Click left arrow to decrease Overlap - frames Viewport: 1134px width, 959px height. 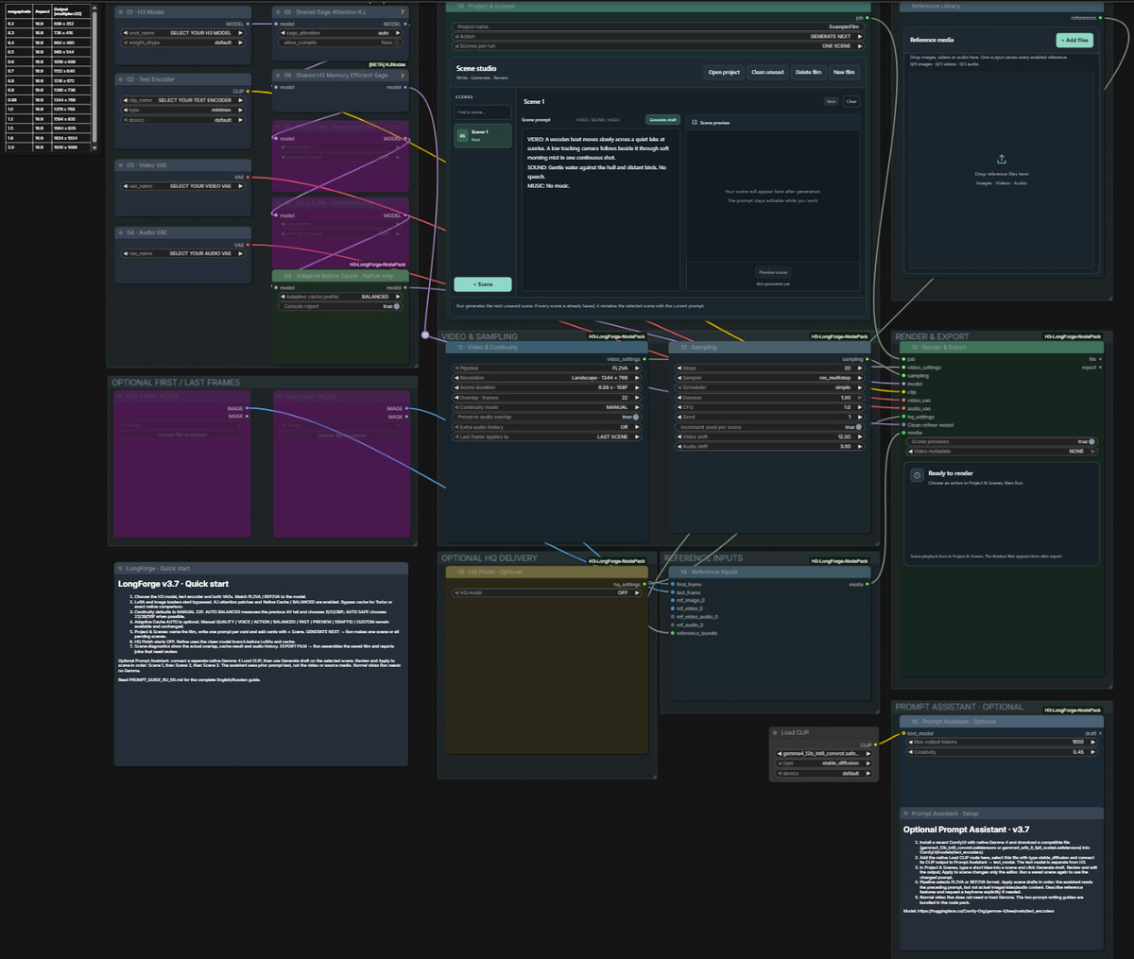(x=455, y=398)
